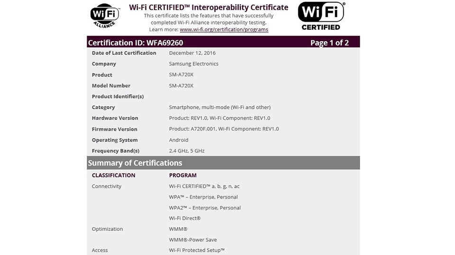The height and width of the screenshot is (255, 455).
Task: Click the Frequency Band(s) label
Action: [x=116, y=151]
